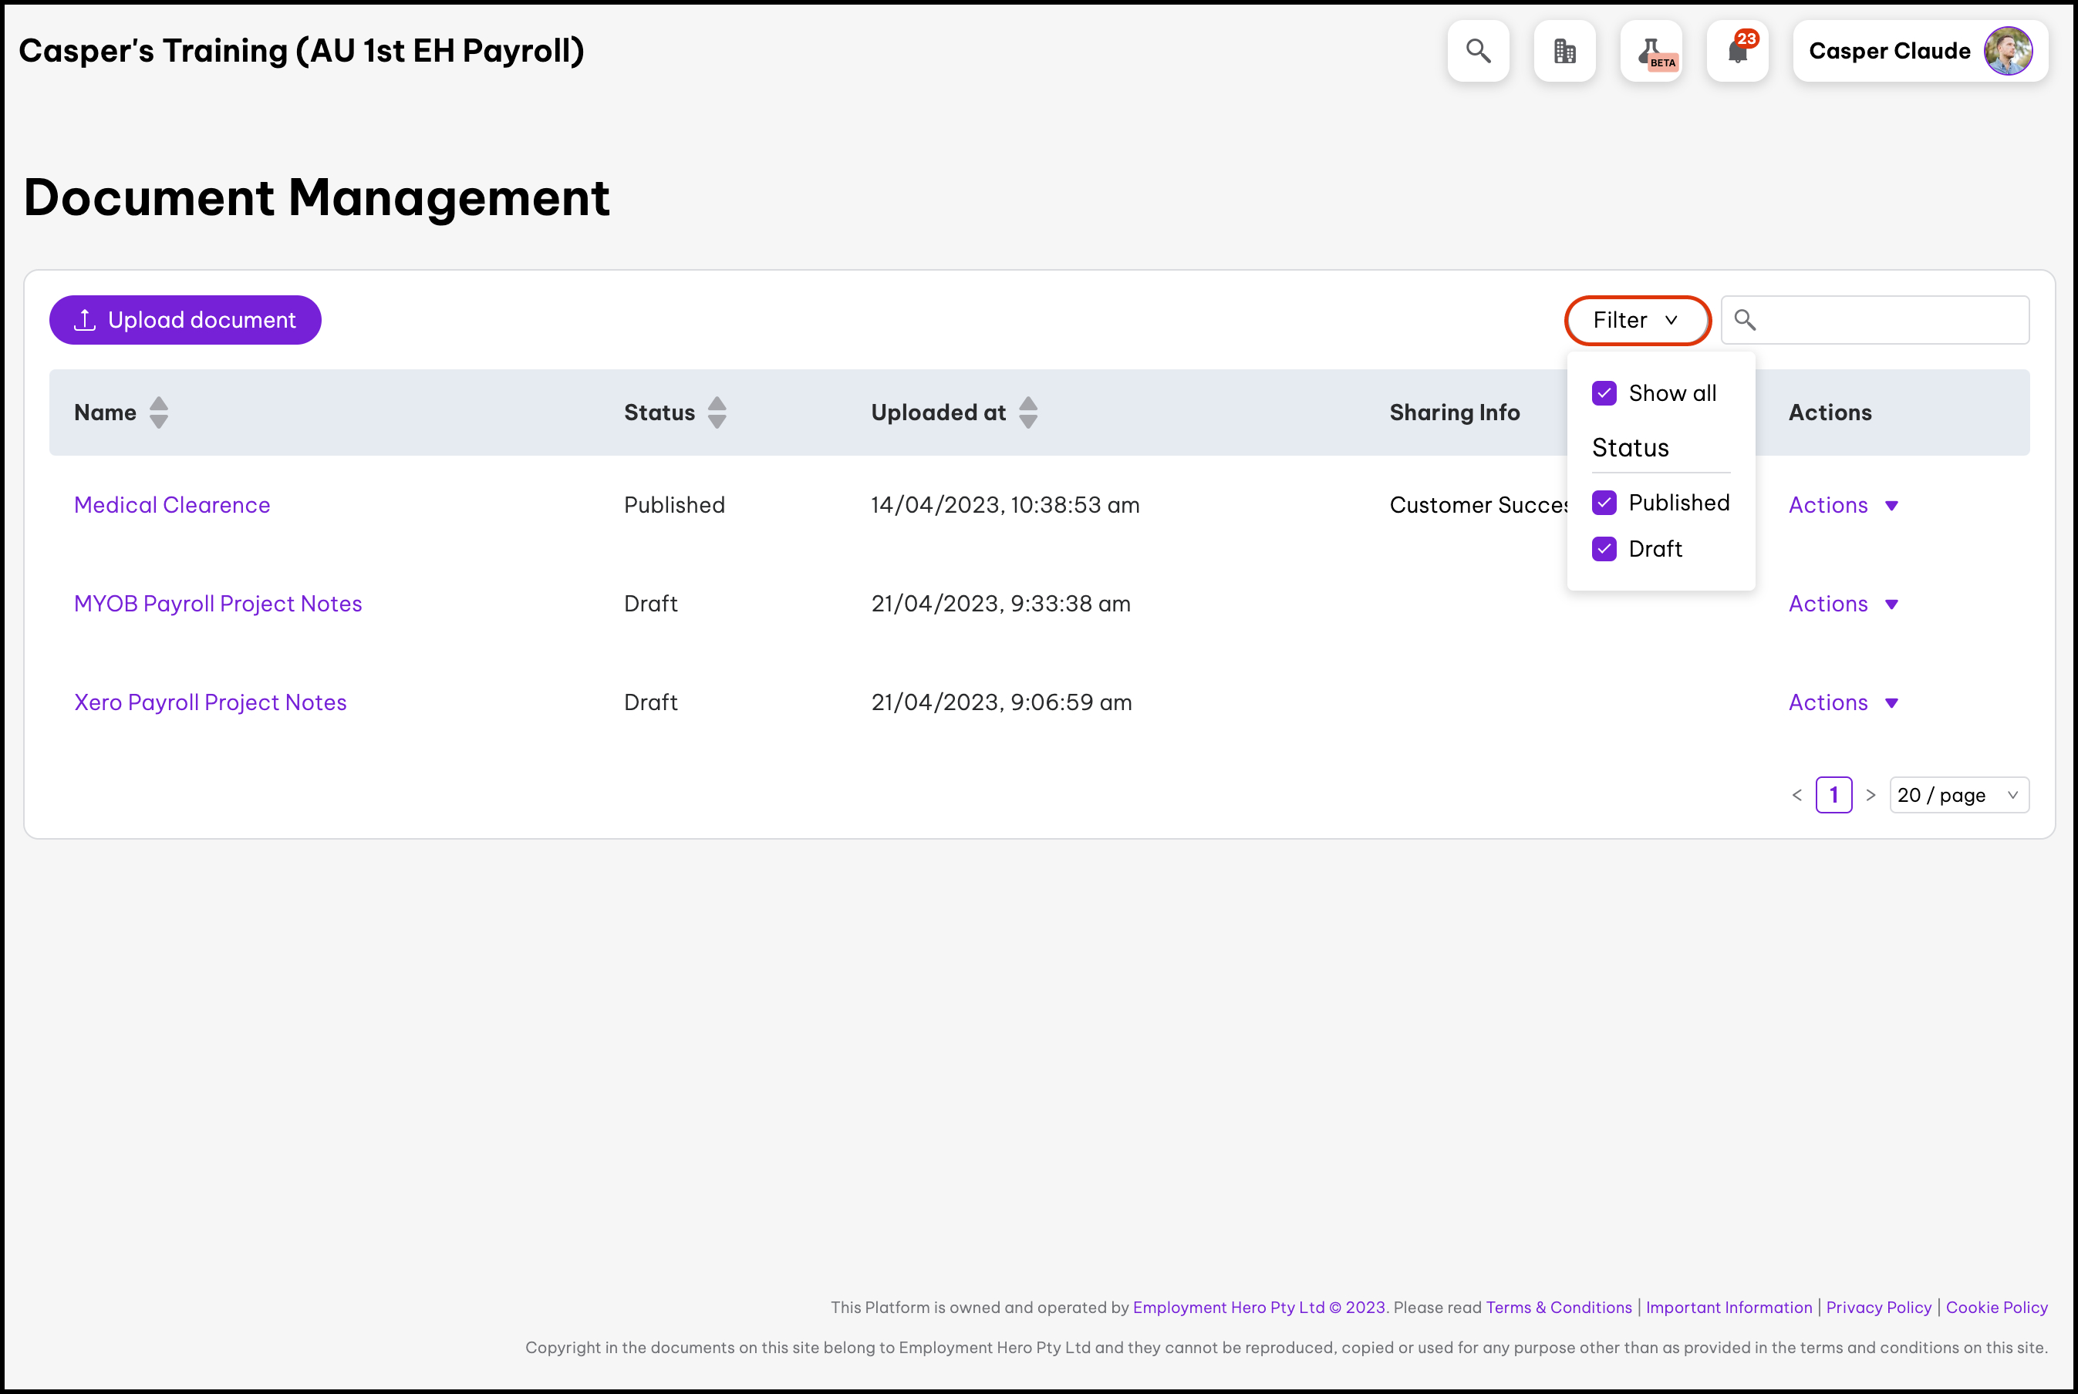Click the global search magnifier icon
The image size is (2078, 1394).
coord(1478,51)
